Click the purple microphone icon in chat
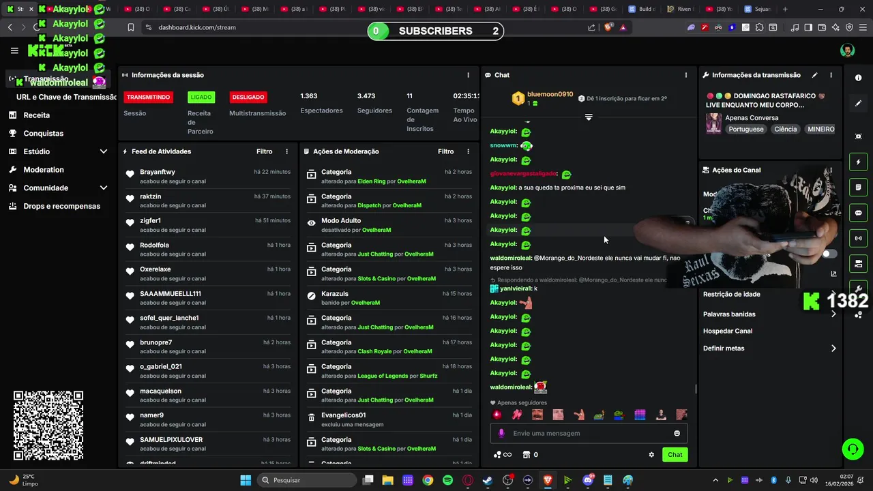The image size is (873, 491). (501, 433)
